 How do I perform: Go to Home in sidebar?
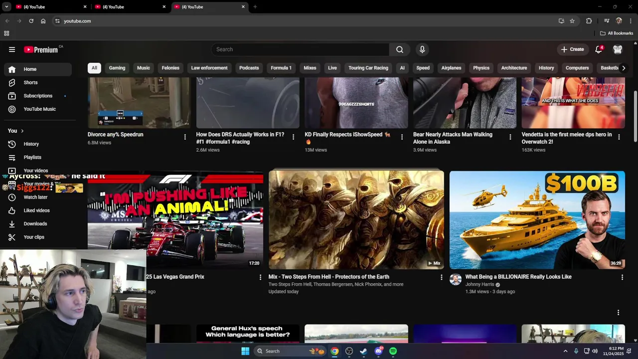click(x=37, y=69)
